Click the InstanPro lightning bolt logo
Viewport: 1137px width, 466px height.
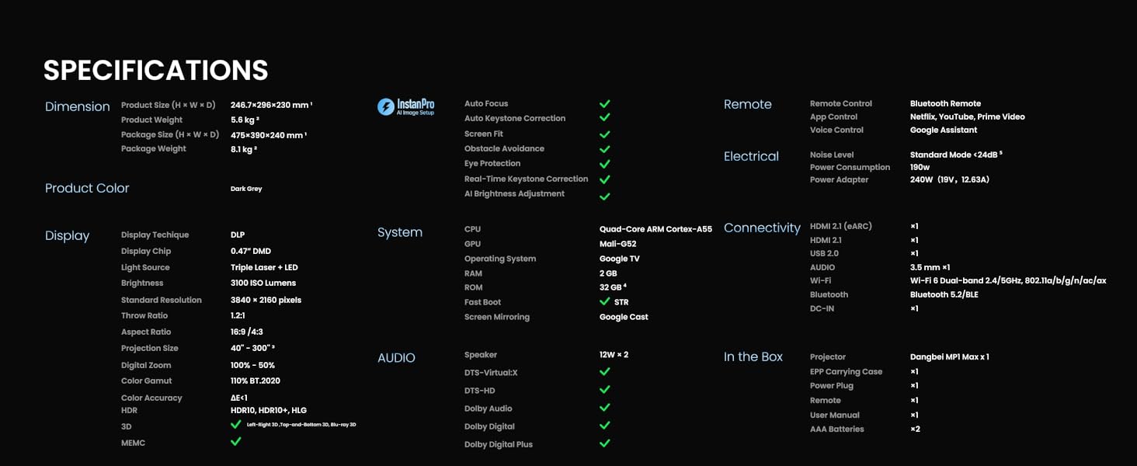[x=386, y=107]
